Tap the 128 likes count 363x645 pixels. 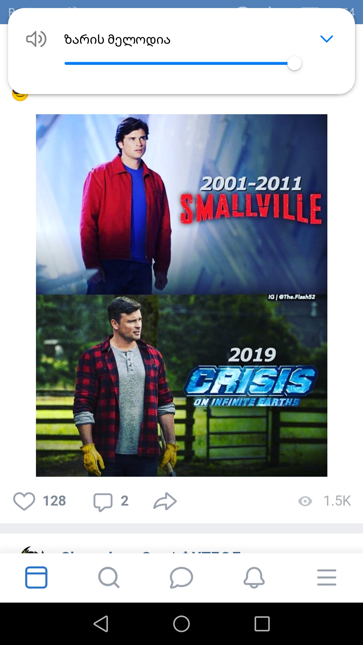54,501
